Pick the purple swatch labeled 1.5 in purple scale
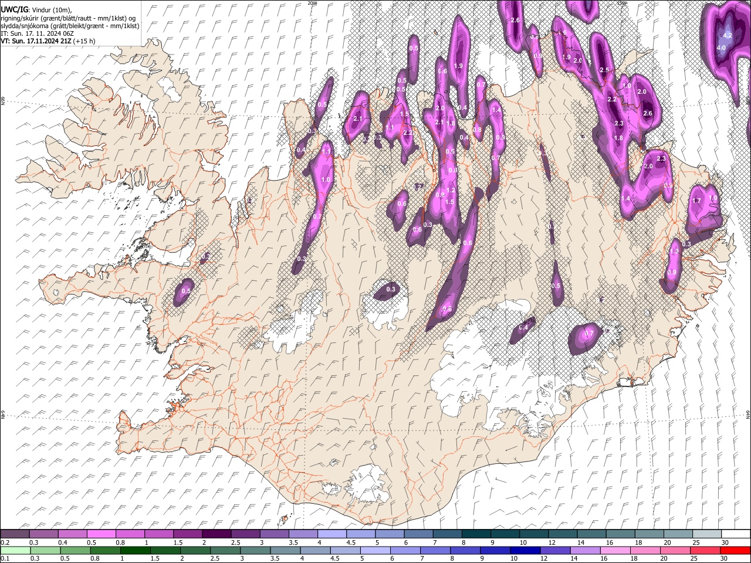 pos(188,534)
